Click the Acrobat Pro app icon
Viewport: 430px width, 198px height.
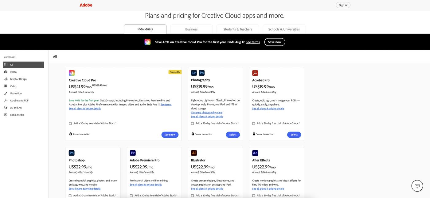click(x=255, y=73)
